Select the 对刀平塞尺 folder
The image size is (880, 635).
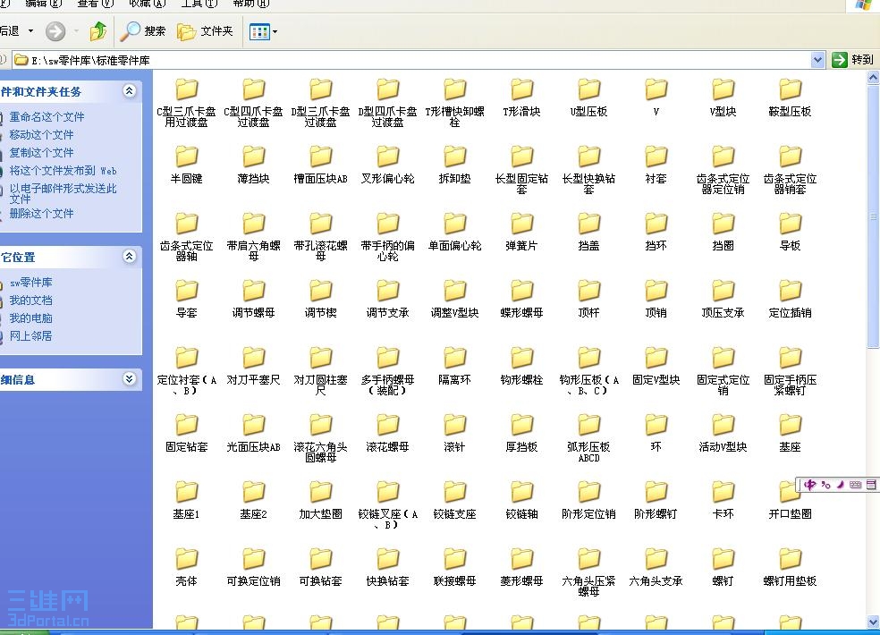[254, 366]
